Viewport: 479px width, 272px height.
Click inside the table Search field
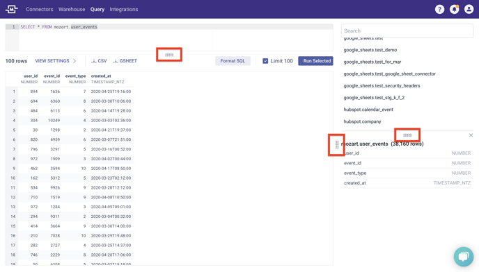click(407, 31)
